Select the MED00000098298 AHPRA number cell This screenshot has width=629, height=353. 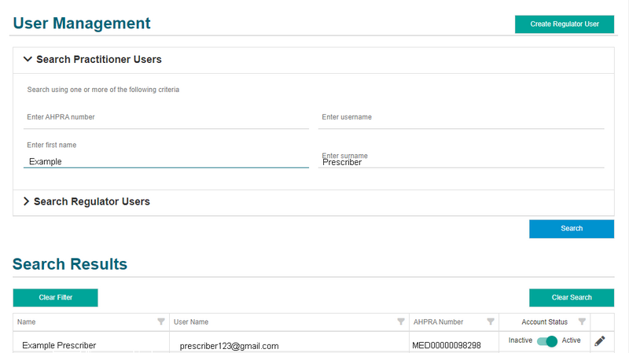tap(446, 346)
